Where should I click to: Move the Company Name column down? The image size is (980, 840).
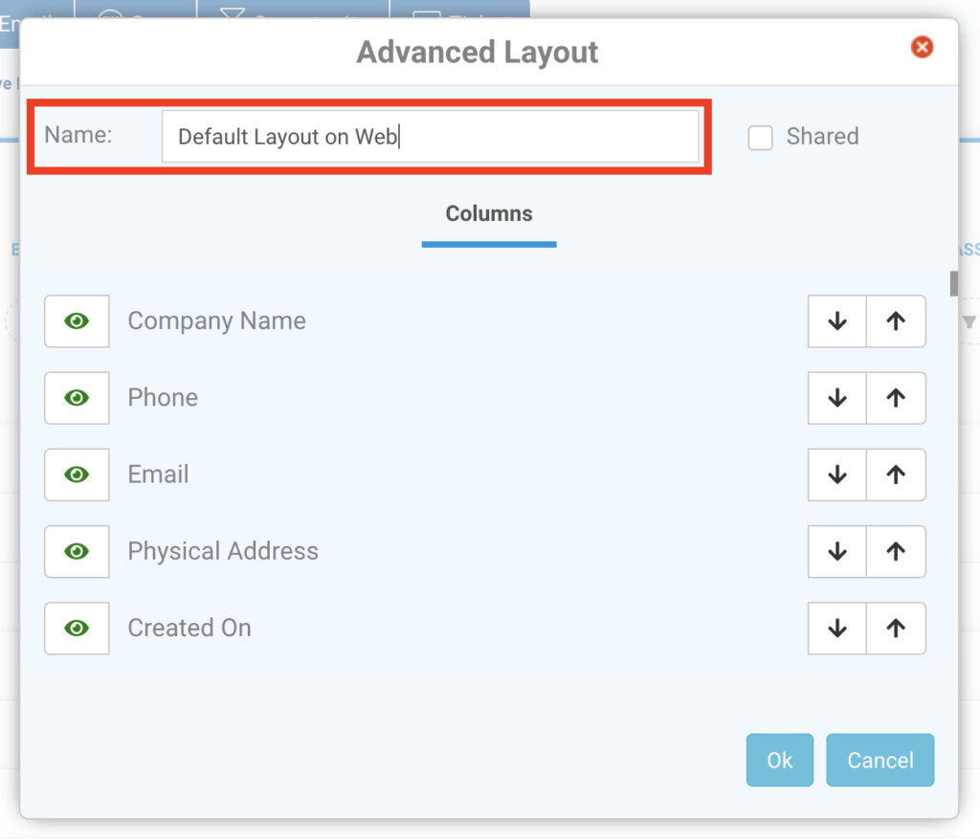pyautogui.click(x=836, y=321)
